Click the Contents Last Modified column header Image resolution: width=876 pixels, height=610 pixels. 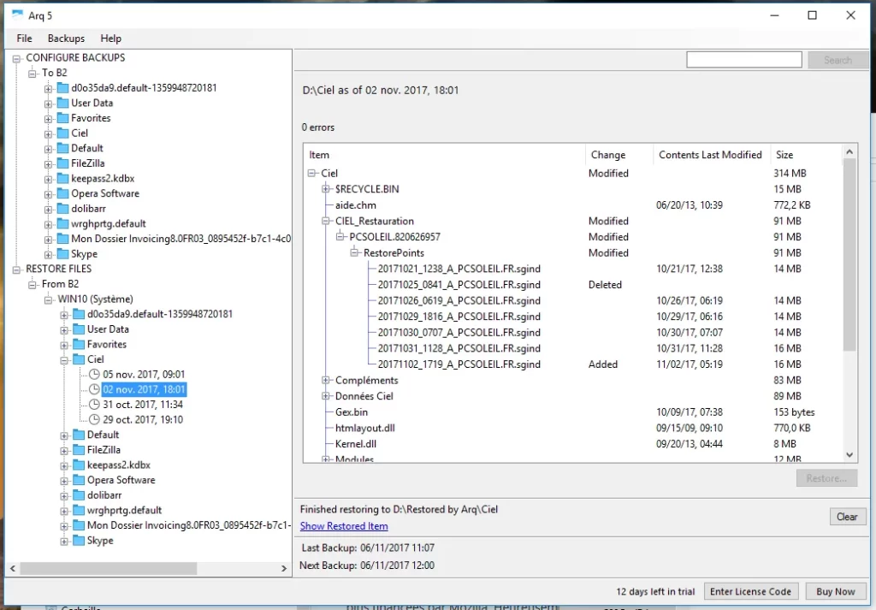click(x=710, y=155)
